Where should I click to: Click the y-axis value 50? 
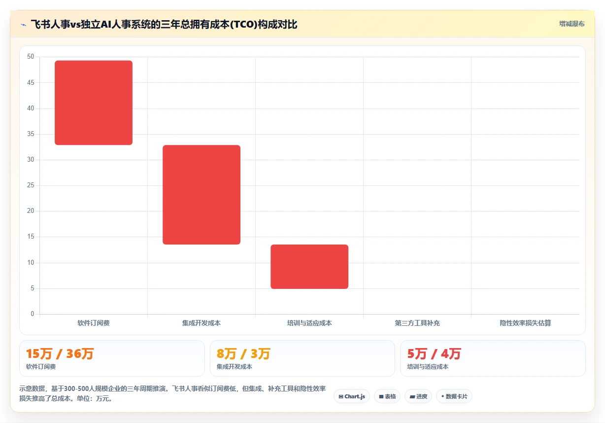(x=31, y=57)
